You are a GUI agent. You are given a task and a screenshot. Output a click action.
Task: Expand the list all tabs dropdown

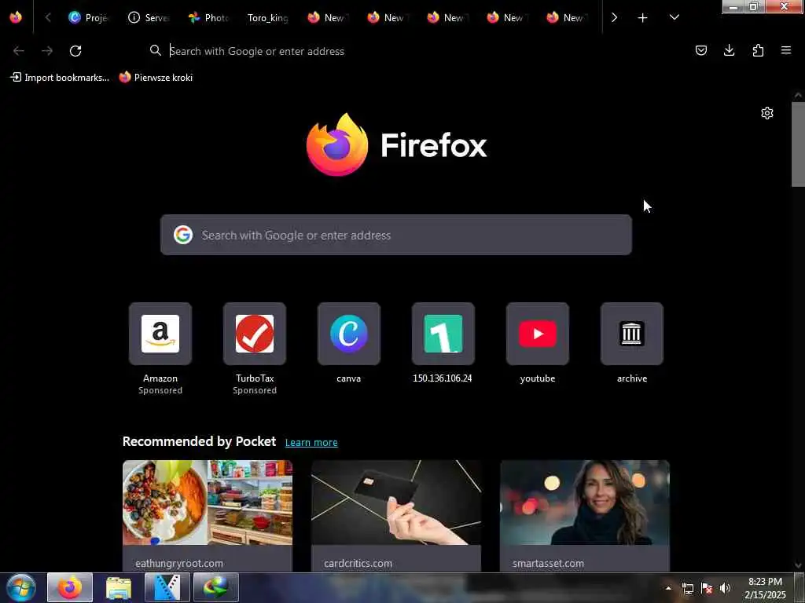coord(674,17)
